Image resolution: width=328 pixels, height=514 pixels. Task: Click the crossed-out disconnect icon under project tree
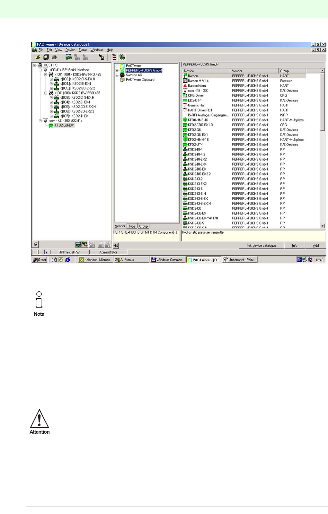tap(92, 244)
